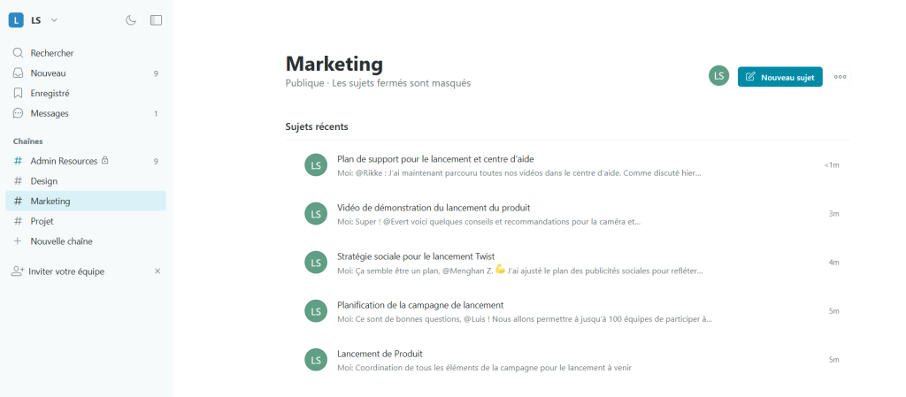Image resolution: width=906 pixels, height=397 pixels.
Task: Dismiss the Inviter votre équipe prompt
Action: [x=157, y=271]
